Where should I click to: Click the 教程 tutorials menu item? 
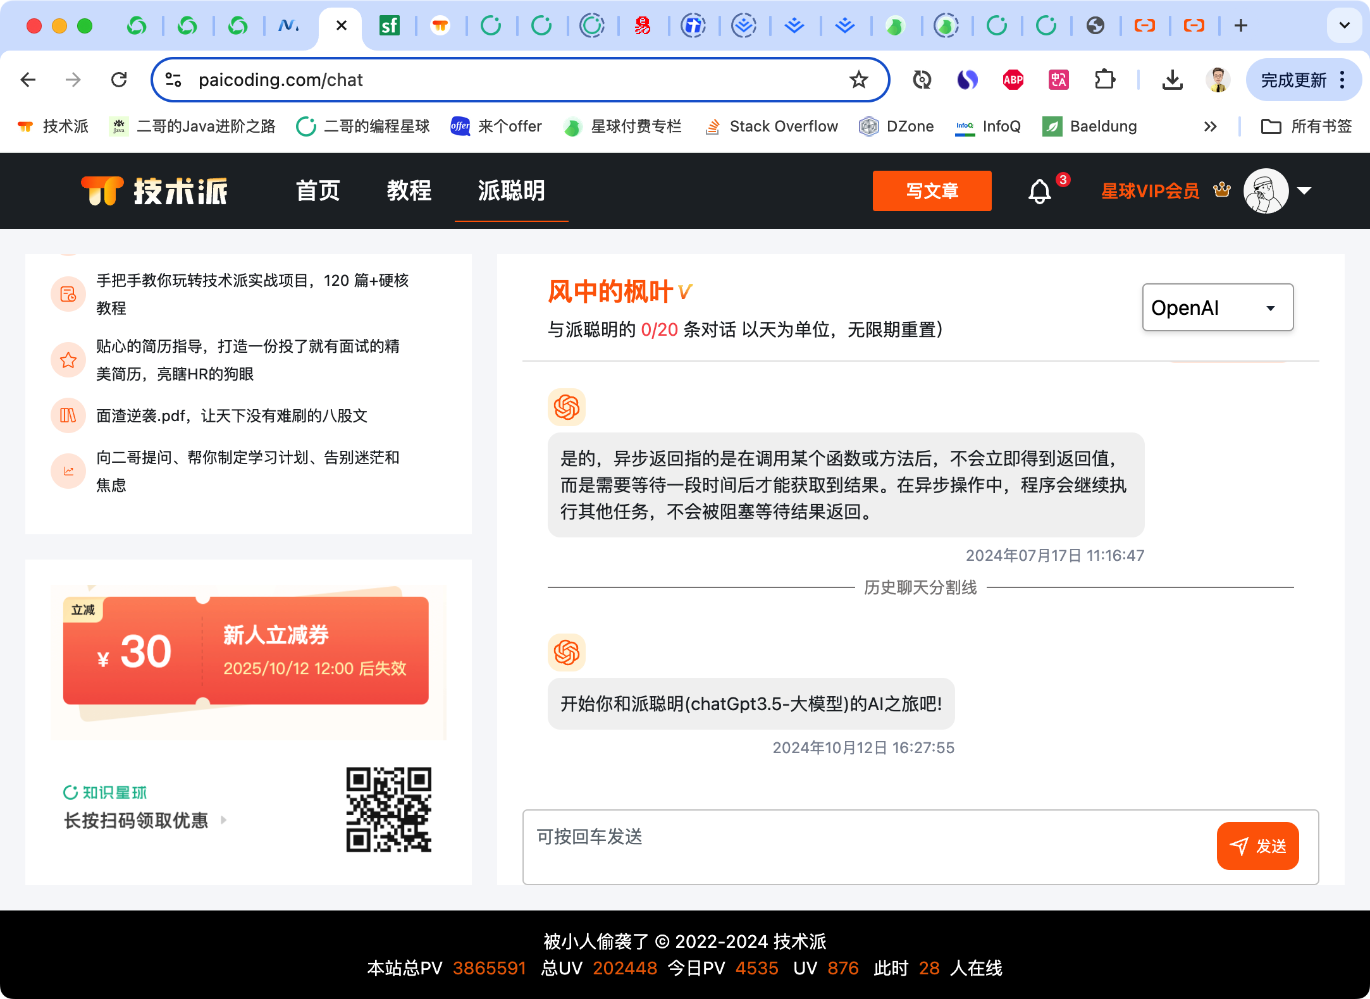click(x=409, y=190)
